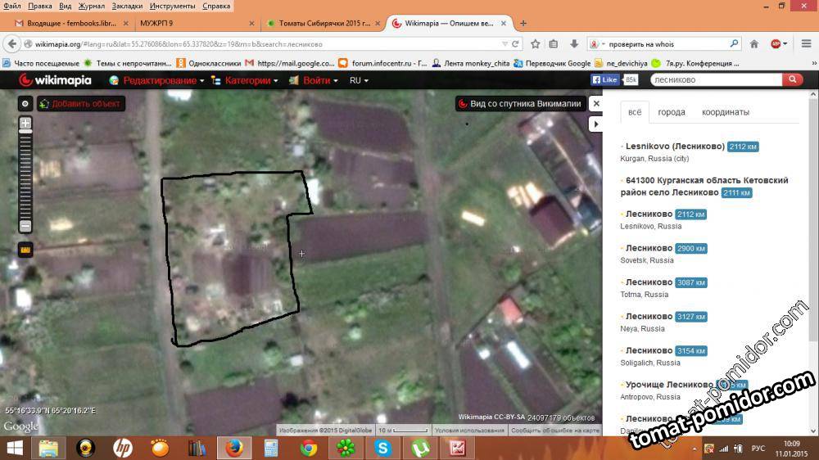Open the Lesnikovo (Лесниково) Kurgan result

[674, 147]
